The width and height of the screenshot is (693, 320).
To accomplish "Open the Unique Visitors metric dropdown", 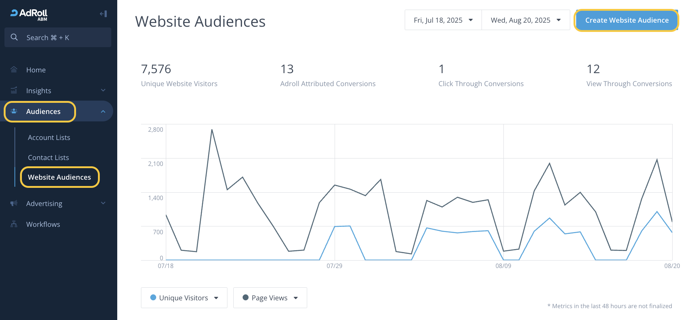I will (x=184, y=298).
